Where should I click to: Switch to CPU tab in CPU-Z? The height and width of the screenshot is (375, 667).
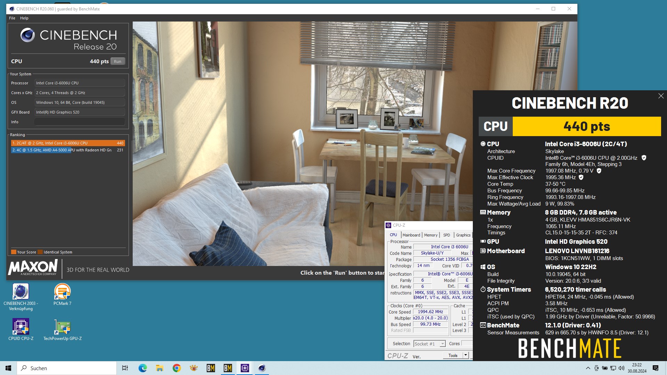click(393, 235)
